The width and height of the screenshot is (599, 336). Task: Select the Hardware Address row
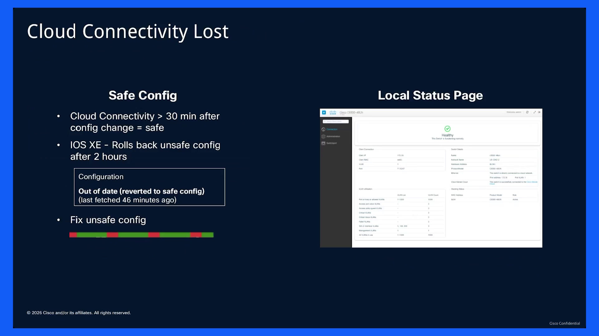494,164
